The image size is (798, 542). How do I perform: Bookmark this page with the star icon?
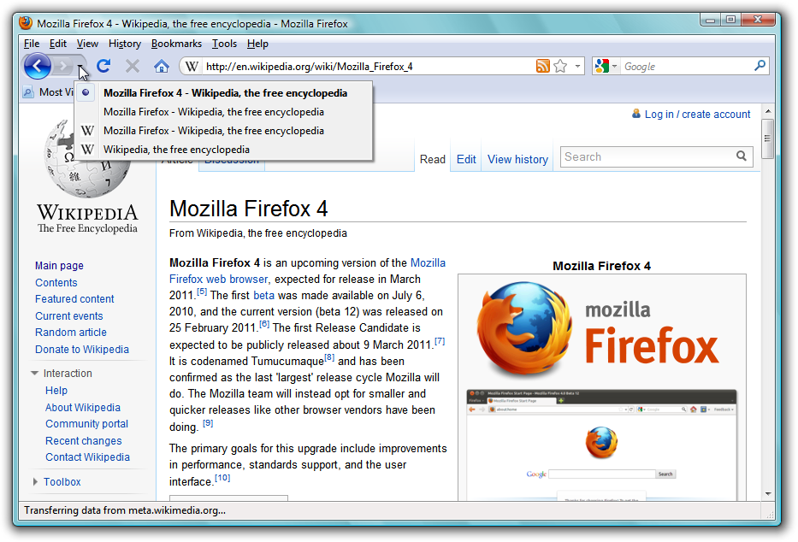560,66
